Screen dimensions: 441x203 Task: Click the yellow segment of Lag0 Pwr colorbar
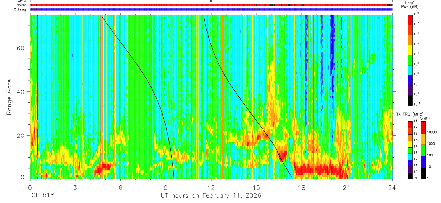point(411,49)
